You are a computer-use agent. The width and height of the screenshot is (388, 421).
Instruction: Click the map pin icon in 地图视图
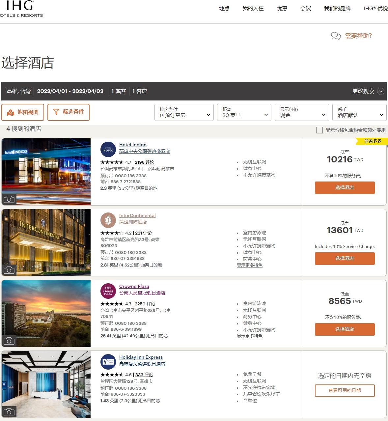pyautogui.click(x=11, y=112)
